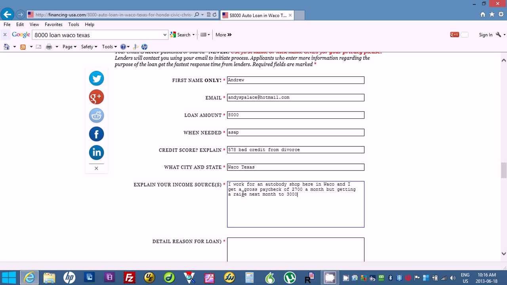Expand the Google Search button dropdown arrow
The height and width of the screenshot is (285, 507).
(x=193, y=35)
